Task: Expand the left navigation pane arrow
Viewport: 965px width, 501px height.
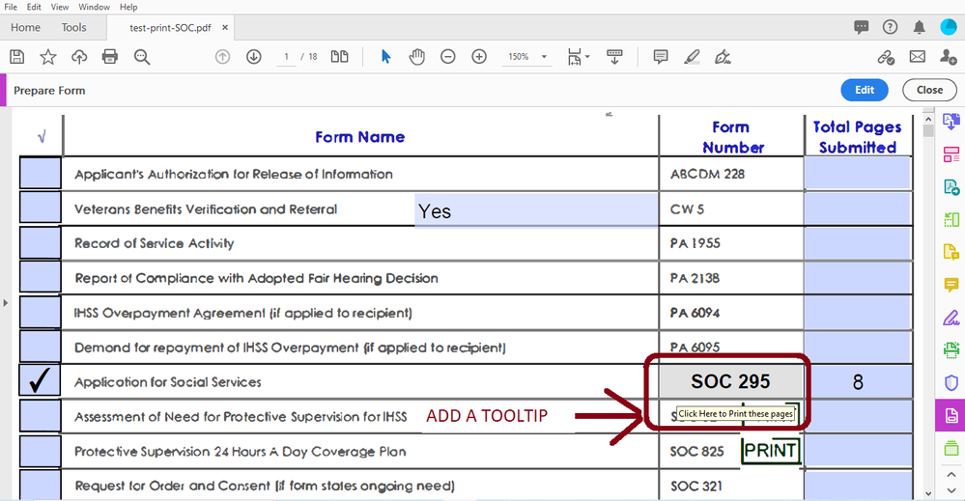Action: point(5,303)
